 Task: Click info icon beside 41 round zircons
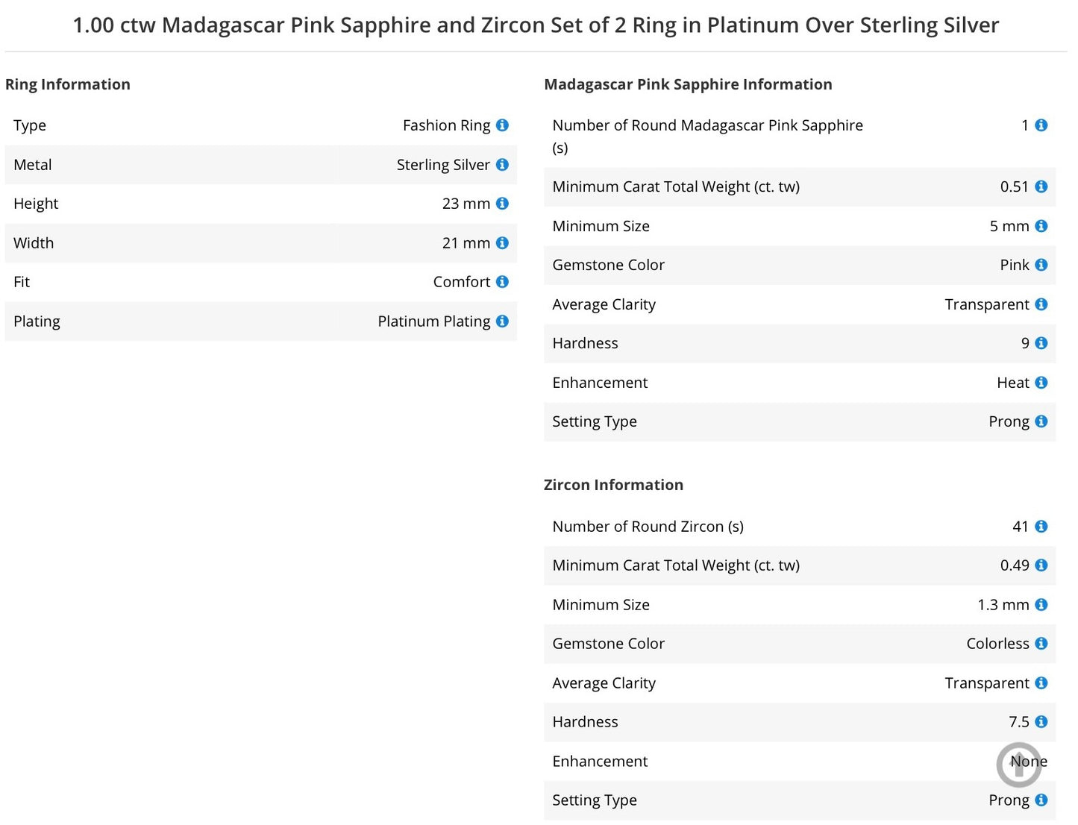1041,527
